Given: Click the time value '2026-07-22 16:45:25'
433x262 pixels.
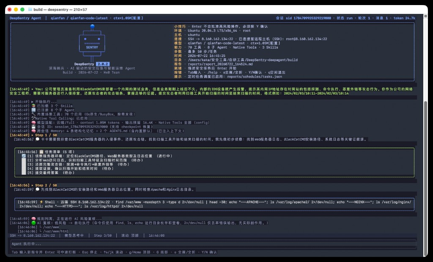Looking at the screenshot, I should click(206, 56).
